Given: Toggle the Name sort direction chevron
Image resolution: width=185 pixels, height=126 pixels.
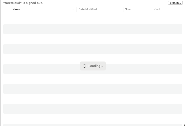Looking at the screenshot, I should [x=73, y=9].
